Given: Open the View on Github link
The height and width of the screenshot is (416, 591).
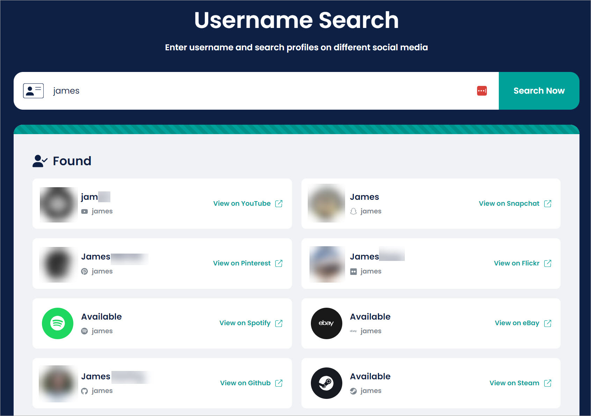Looking at the screenshot, I should click(245, 383).
